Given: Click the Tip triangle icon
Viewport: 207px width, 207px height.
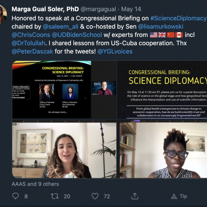Looking at the screenshot, I should [x=174, y=196].
